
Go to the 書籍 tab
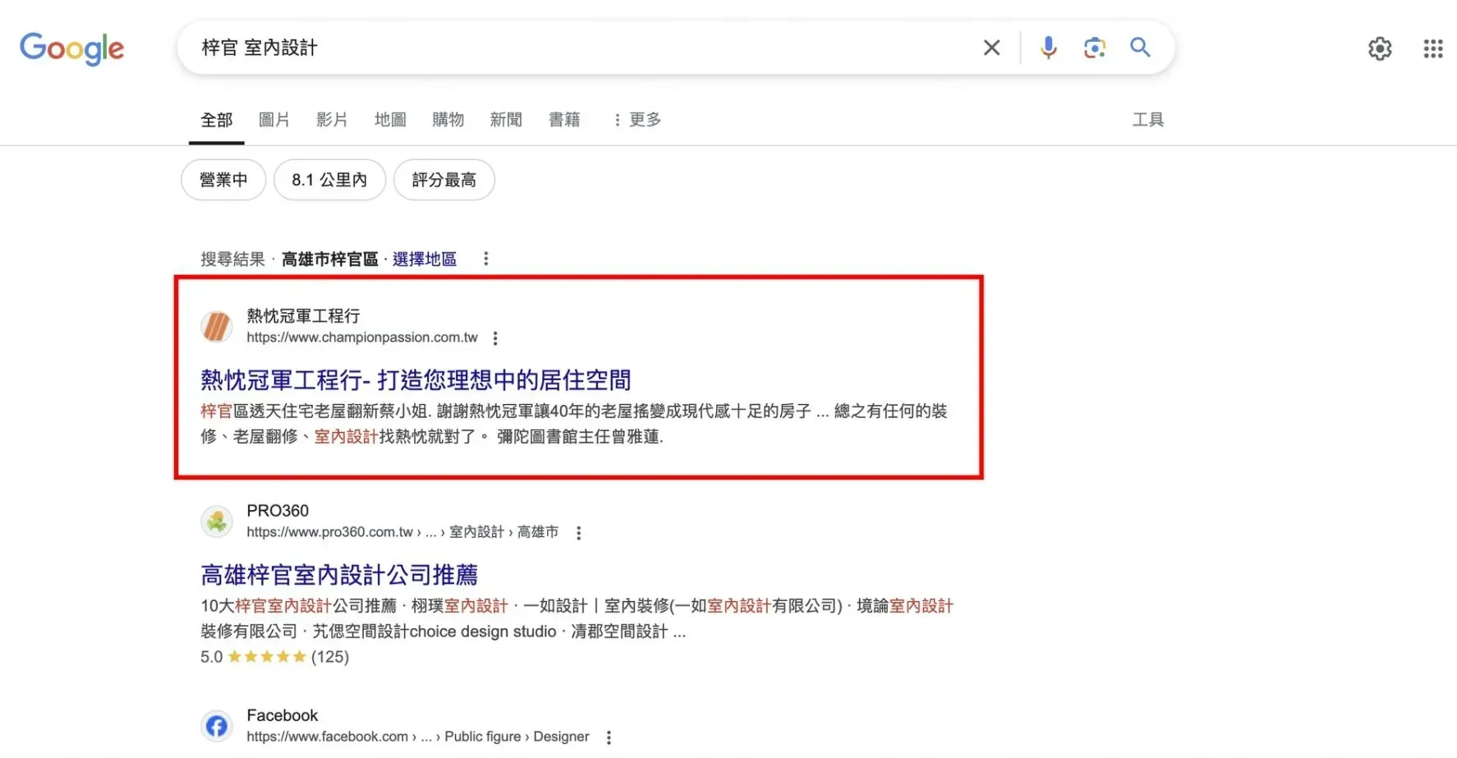coord(564,120)
